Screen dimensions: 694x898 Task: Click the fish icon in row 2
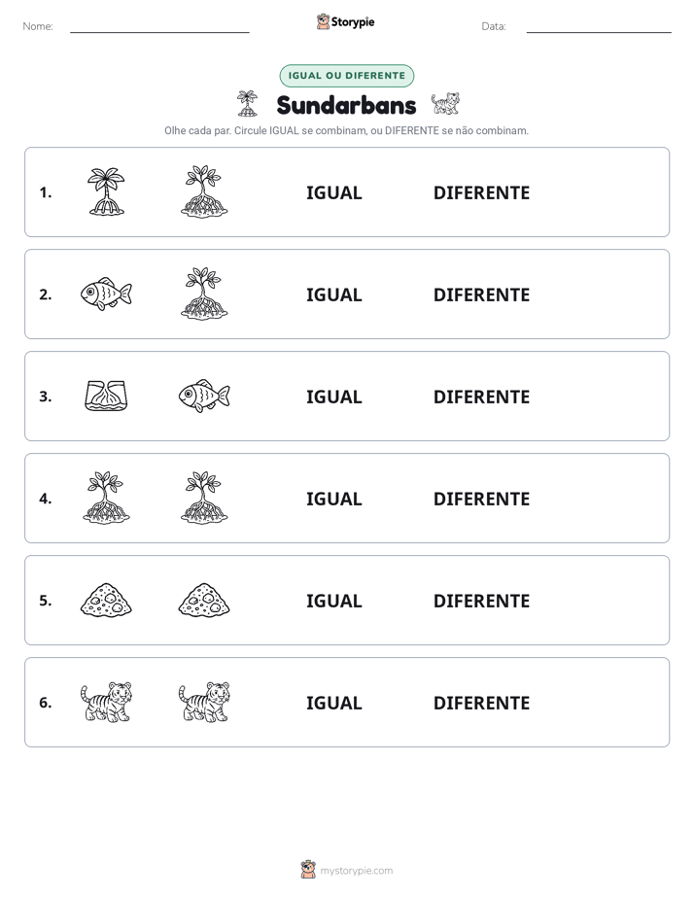tap(106, 294)
